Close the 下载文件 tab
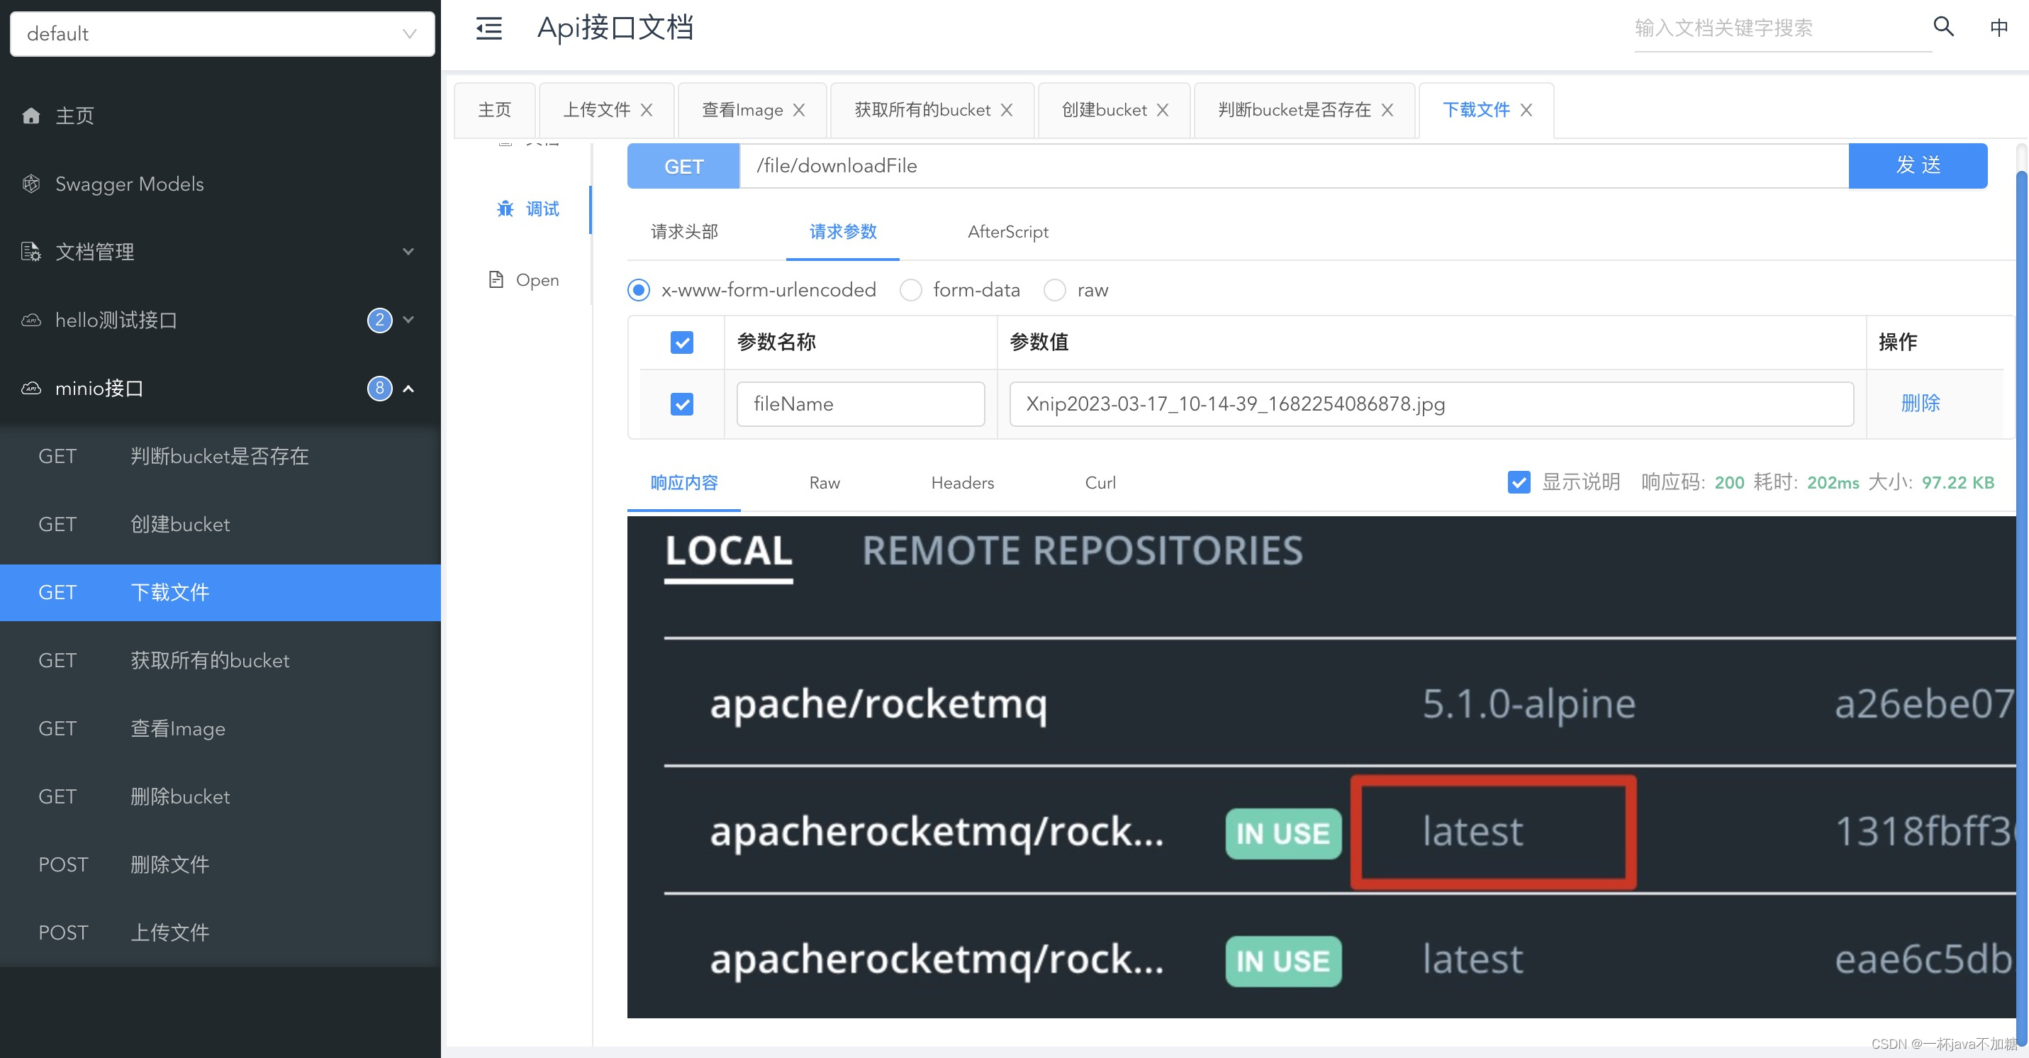Screen dimensions: 2029x1058 (1526, 111)
